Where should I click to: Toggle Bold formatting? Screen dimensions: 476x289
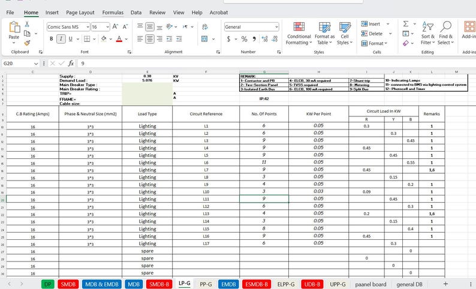[x=52, y=39]
